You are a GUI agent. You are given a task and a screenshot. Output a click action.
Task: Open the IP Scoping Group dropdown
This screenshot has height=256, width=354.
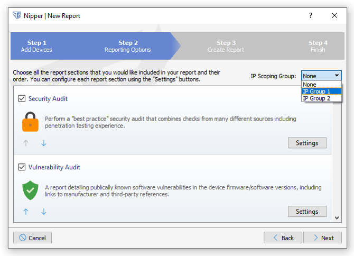(x=321, y=76)
